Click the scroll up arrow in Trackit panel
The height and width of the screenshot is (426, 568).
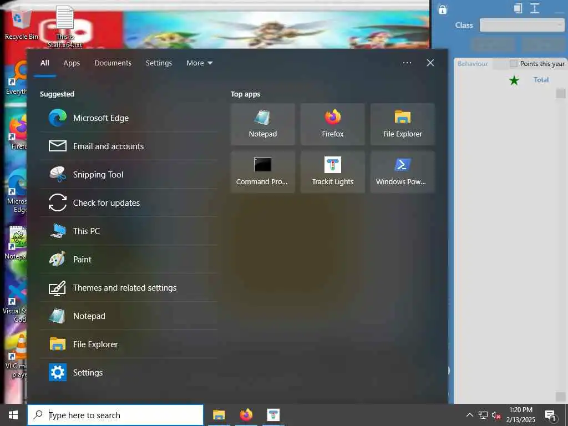tap(560, 93)
